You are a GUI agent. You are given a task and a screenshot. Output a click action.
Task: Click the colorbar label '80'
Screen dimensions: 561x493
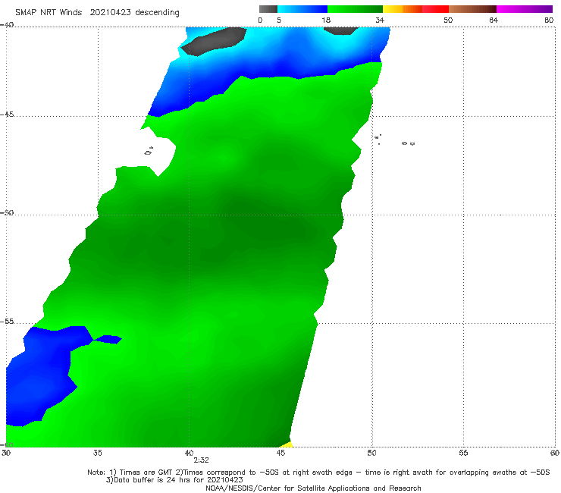pyautogui.click(x=549, y=20)
